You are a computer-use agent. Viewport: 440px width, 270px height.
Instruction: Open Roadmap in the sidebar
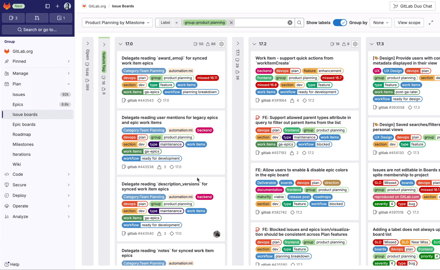(x=37, y=134)
